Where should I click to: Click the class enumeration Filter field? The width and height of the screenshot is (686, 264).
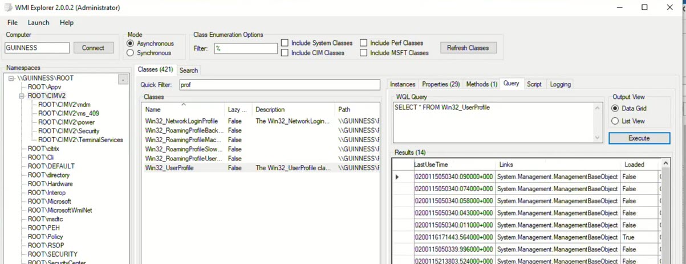246,48
